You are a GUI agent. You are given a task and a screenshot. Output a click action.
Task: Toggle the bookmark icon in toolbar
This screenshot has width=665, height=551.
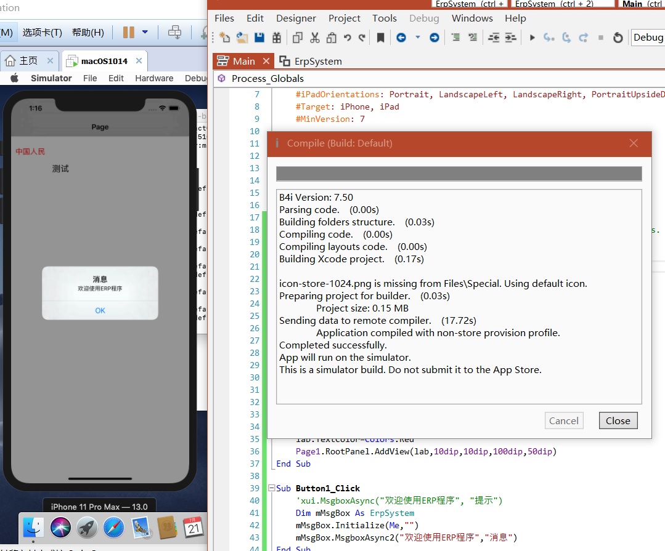click(x=380, y=38)
